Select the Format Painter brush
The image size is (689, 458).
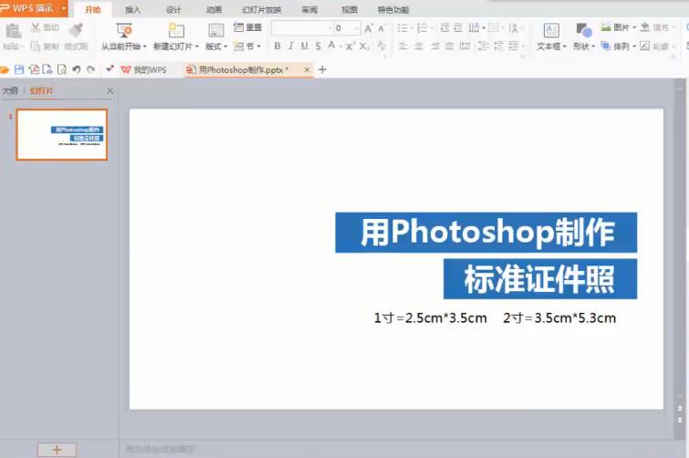click(77, 29)
